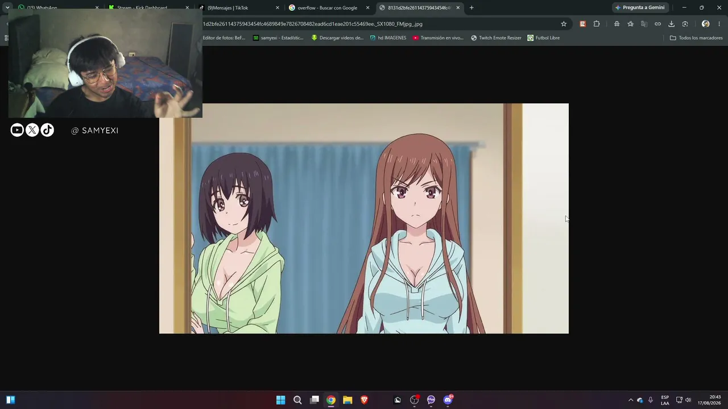728x409 pixels.
Task: Bookmark this page with the star icon
Action: click(564, 24)
